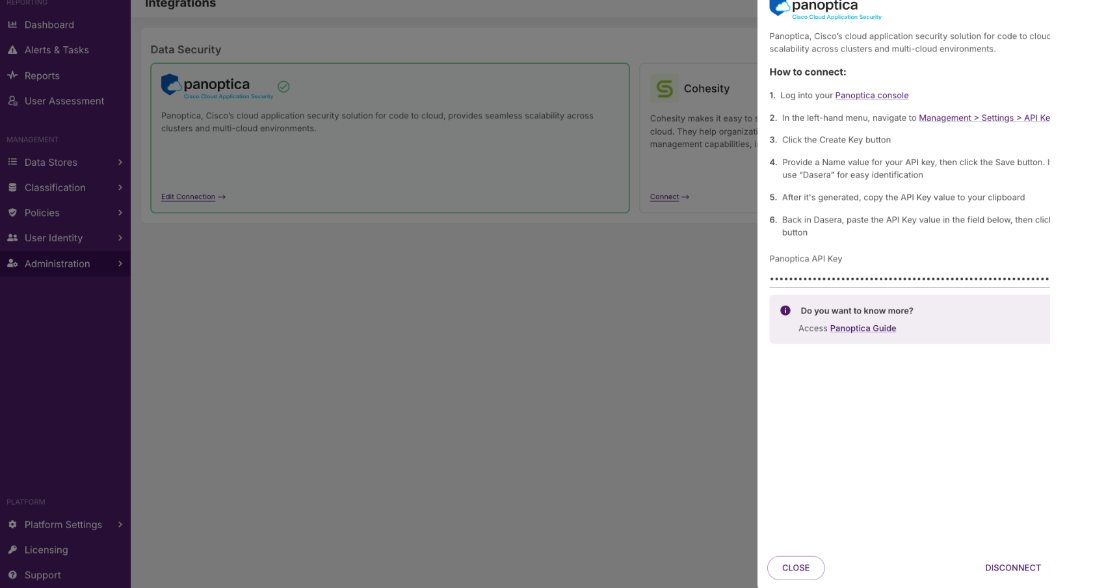1119x588 pixels.
Task: Click the Panoptica logo in side panel
Action: pyautogui.click(x=825, y=10)
